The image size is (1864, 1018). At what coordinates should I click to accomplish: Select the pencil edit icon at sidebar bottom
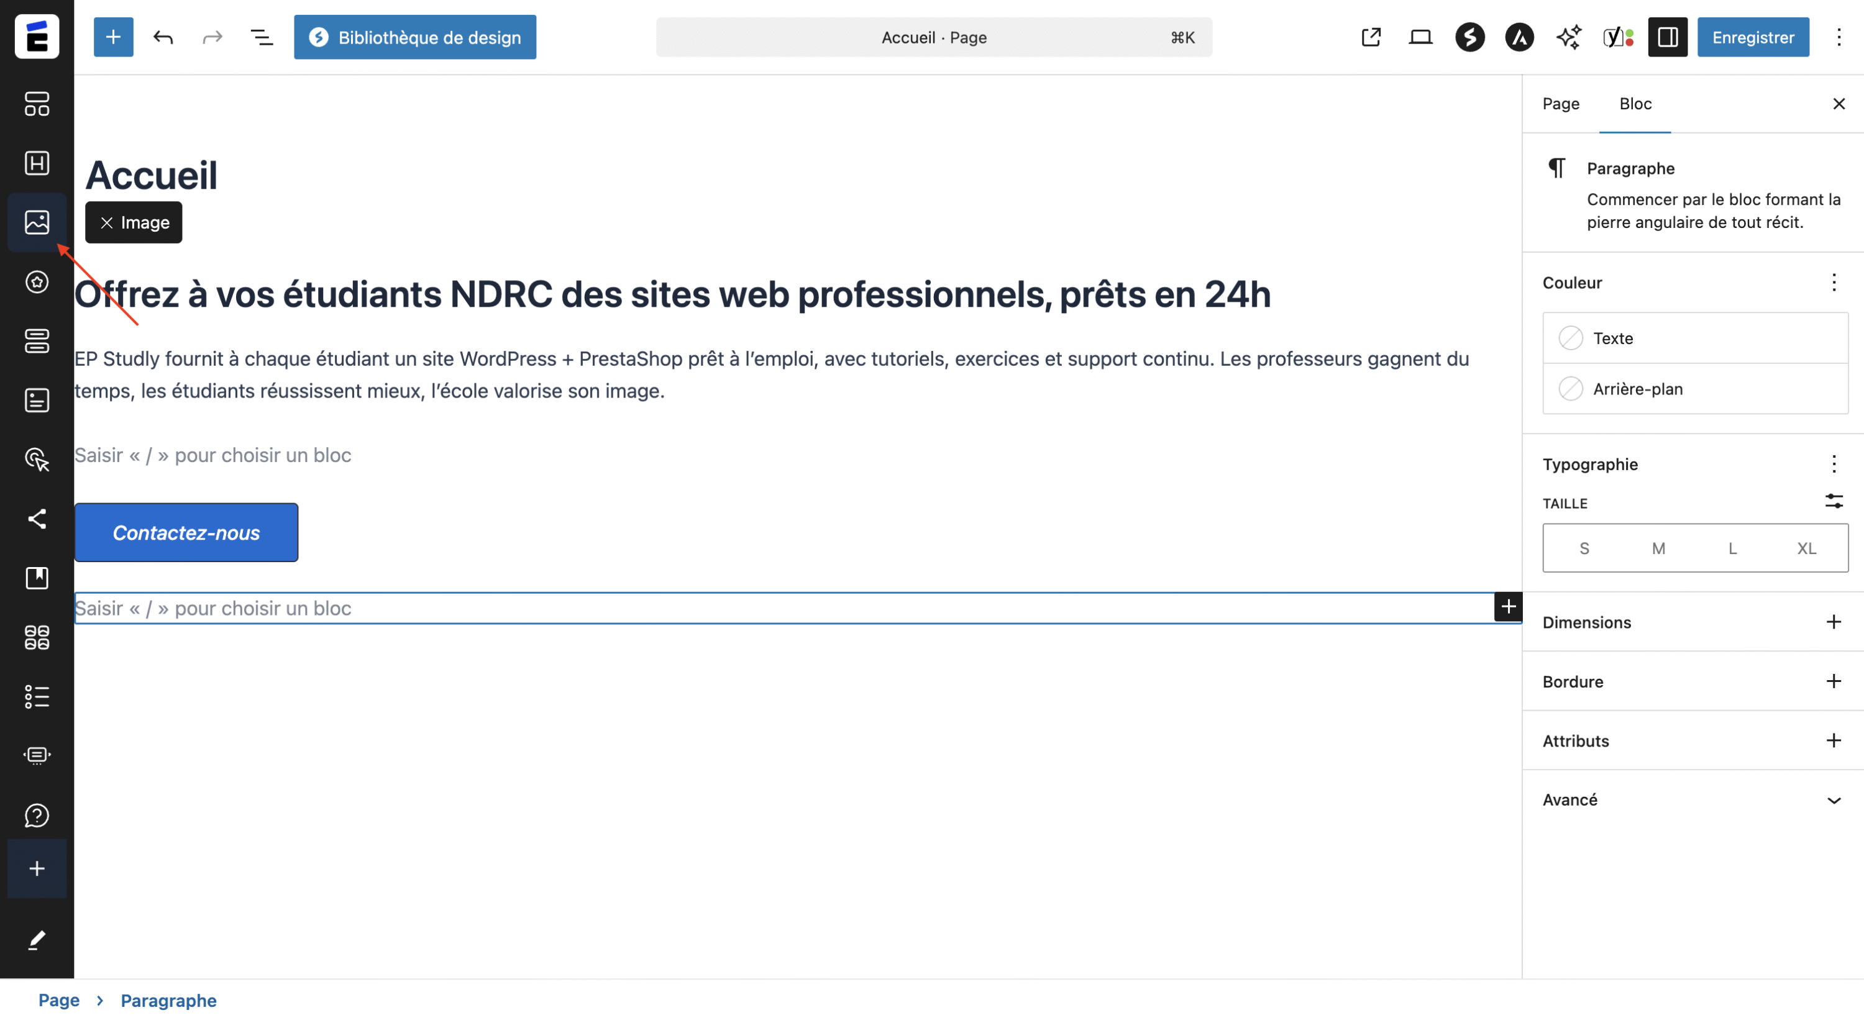(37, 939)
